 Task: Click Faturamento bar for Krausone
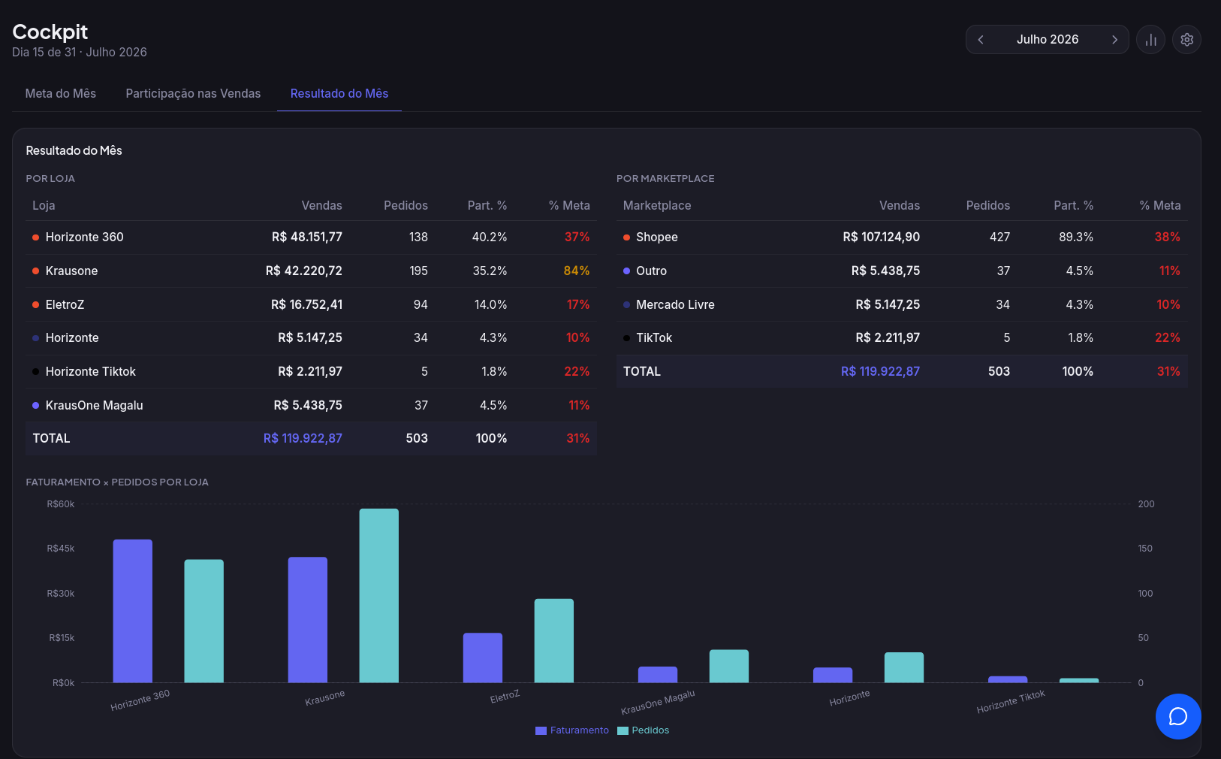tap(308, 620)
